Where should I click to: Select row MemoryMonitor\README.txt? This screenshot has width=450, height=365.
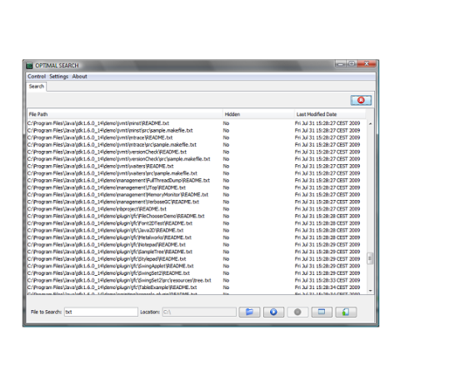coord(197,195)
